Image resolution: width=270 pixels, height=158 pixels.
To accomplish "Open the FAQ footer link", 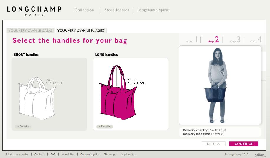I will 53,154.
